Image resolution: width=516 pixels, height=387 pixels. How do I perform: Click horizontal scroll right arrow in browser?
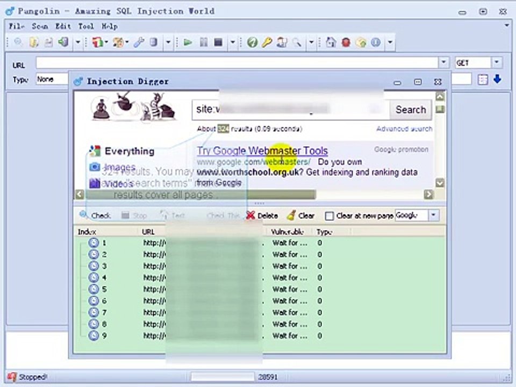[428, 195]
